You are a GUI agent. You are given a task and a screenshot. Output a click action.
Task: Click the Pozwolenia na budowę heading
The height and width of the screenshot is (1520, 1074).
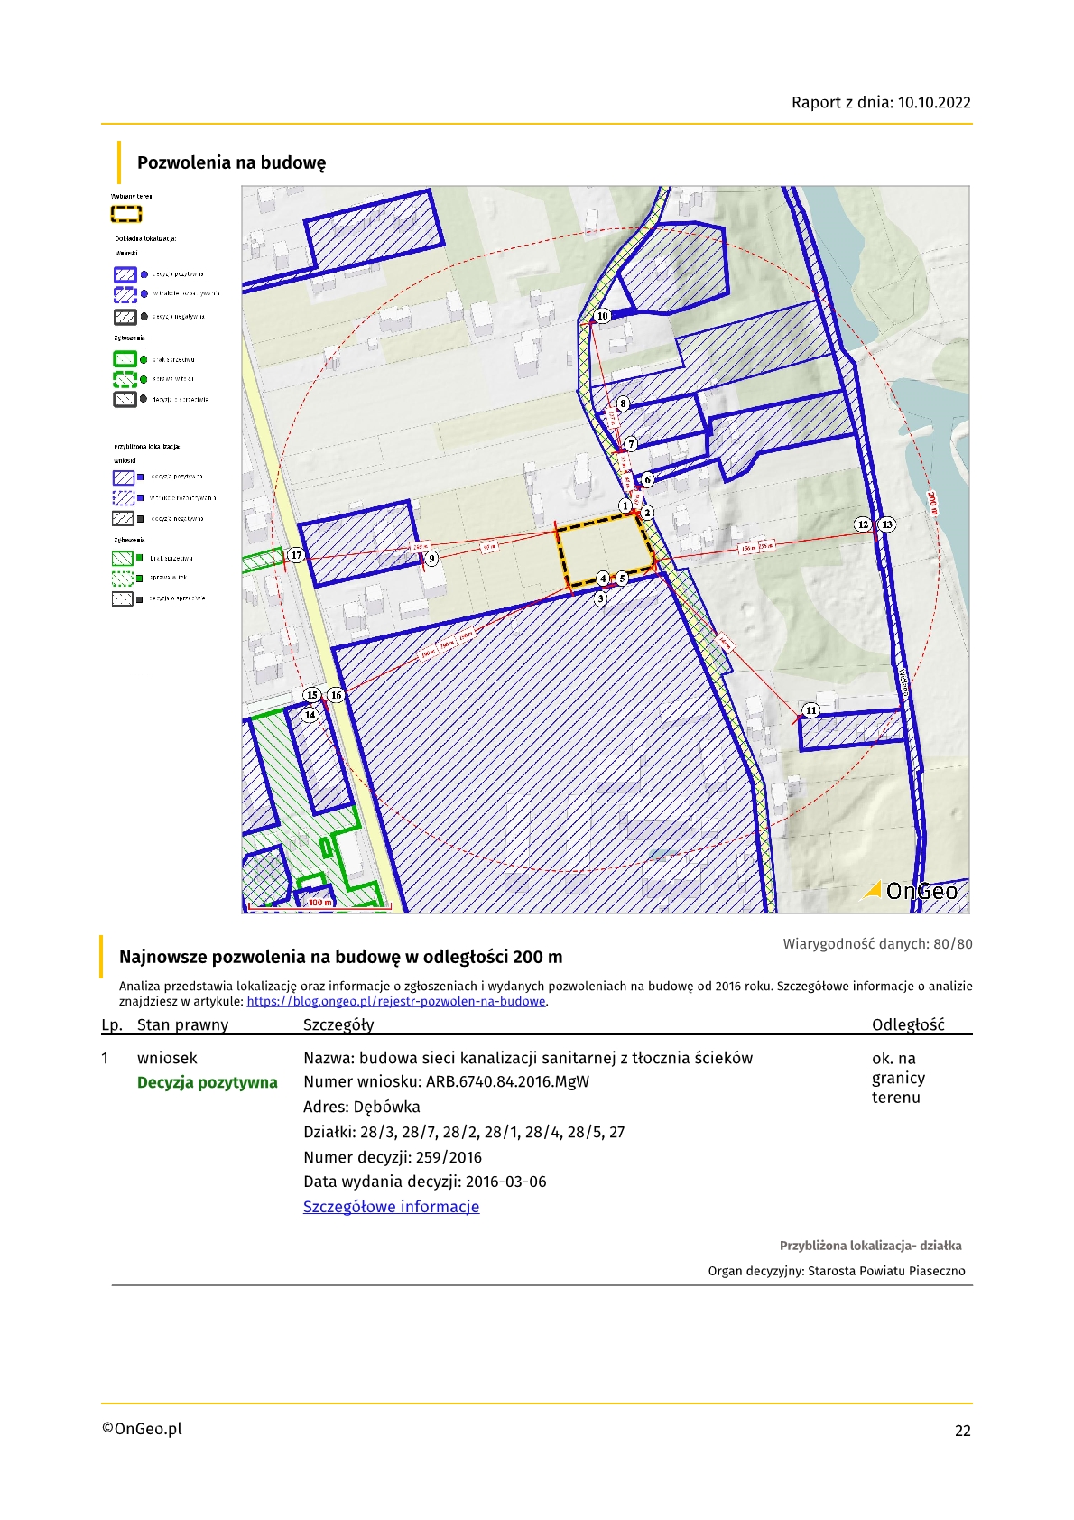(231, 162)
